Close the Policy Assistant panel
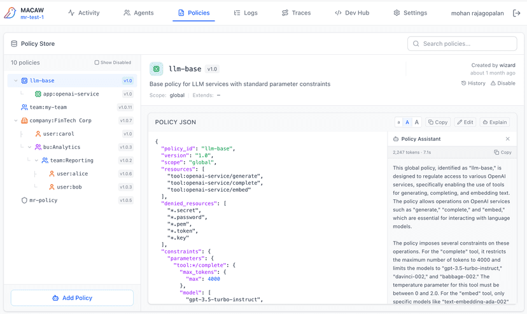 tap(507, 139)
